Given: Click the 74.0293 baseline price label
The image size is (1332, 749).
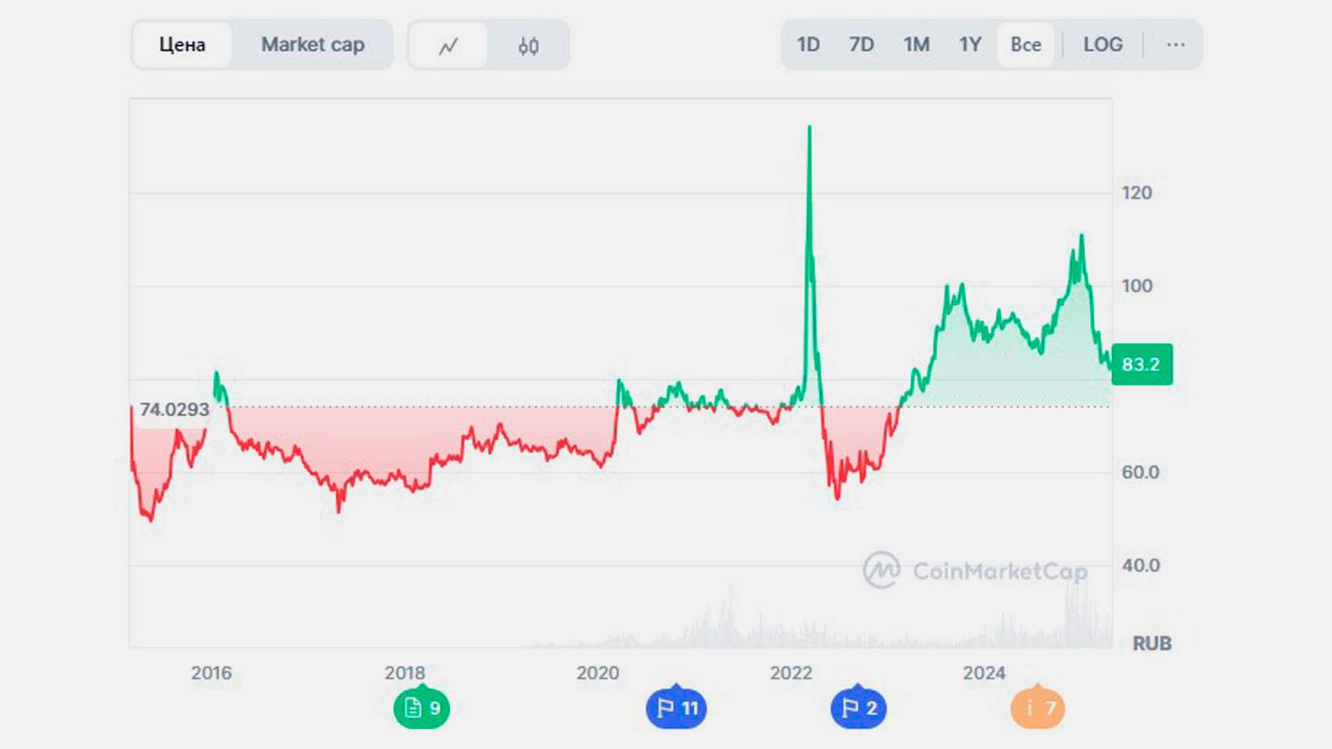Looking at the screenshot, I should tap(174, 410).
